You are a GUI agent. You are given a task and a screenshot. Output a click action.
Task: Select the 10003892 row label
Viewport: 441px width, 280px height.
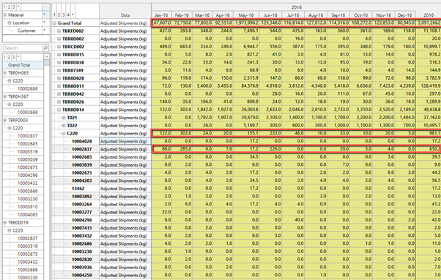pos(81,197)
